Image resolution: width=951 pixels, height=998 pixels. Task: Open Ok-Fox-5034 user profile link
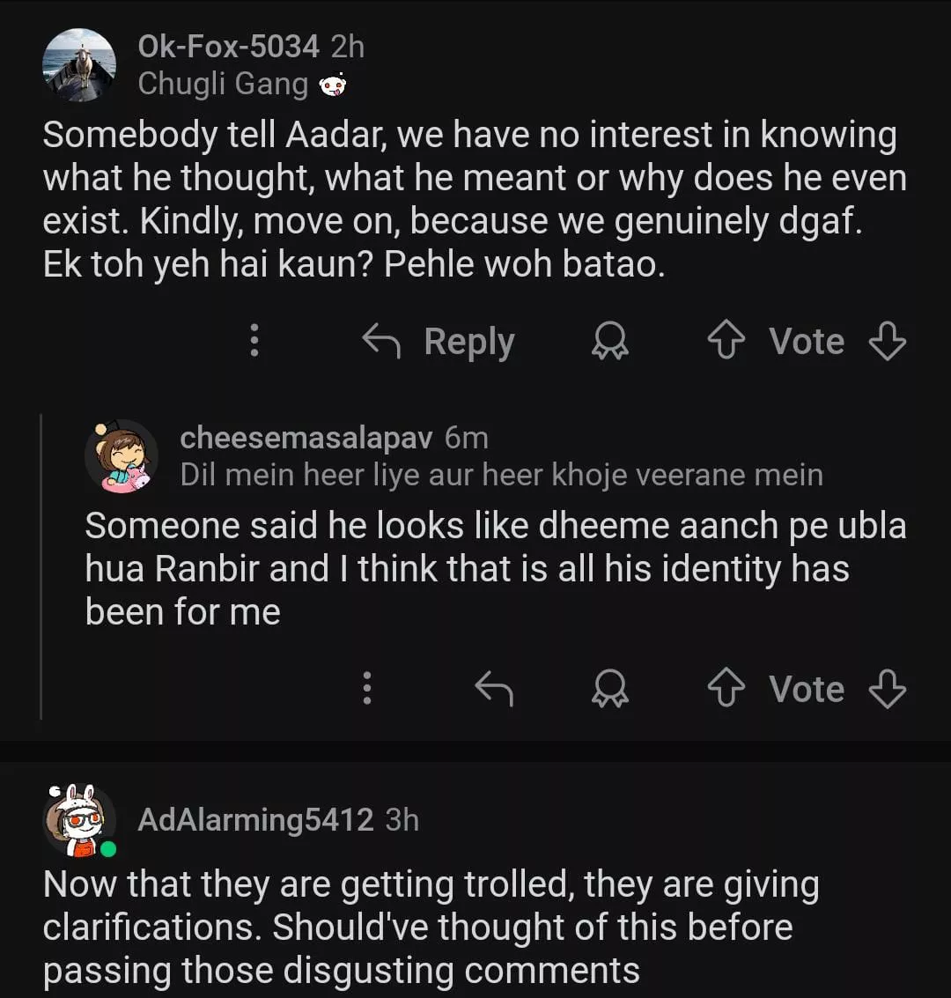point(228,47)
